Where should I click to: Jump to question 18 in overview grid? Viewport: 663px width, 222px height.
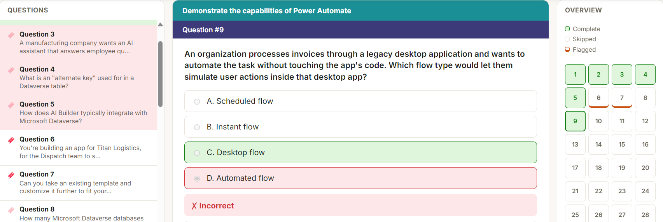[x=598, y=168]
